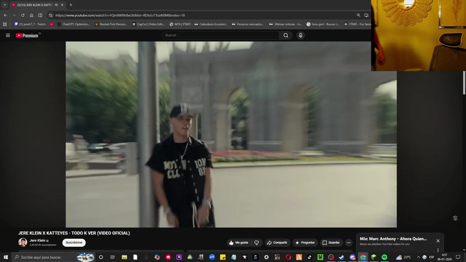Open browser home page icon

tap(31, 15)
